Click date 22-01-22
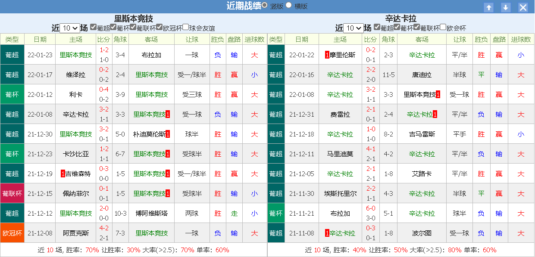The height and width of the screenshot is (257, 535). pyautogui.click(x=302, y=55)
